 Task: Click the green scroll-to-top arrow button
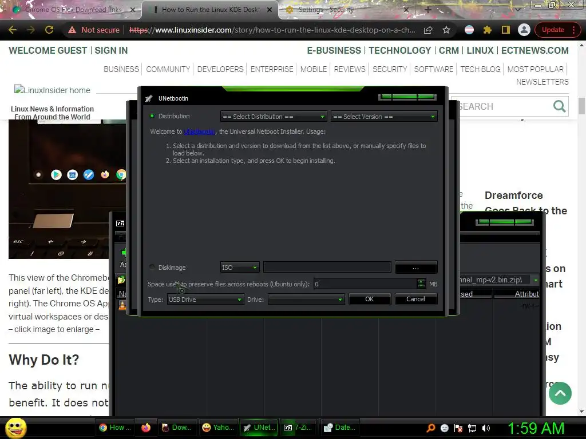560,393
